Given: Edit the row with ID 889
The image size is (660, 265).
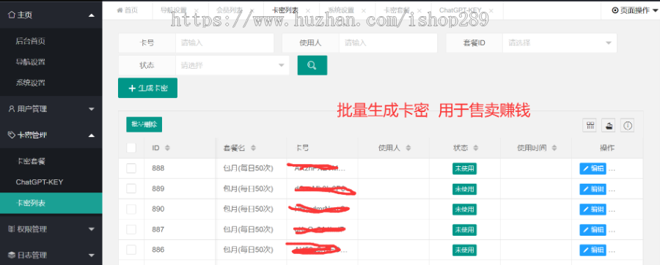Looking at the screenshot, I should (593, 189).
